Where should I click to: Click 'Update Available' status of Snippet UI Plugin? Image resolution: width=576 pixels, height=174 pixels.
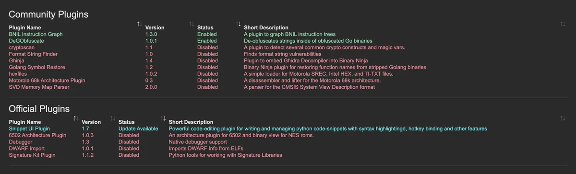(x=138, y=129)
